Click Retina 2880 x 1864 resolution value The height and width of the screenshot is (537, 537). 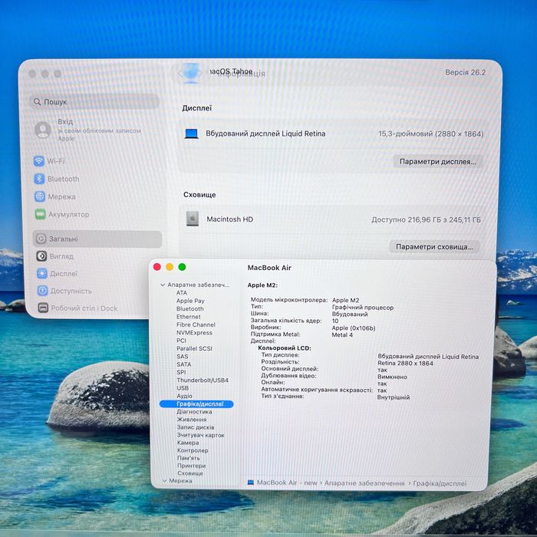[x=405, y=364]
